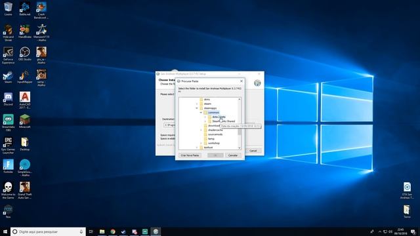Show hidden system tray icons
Viewport: 420px width, 236px height.
tap(379, 231)
